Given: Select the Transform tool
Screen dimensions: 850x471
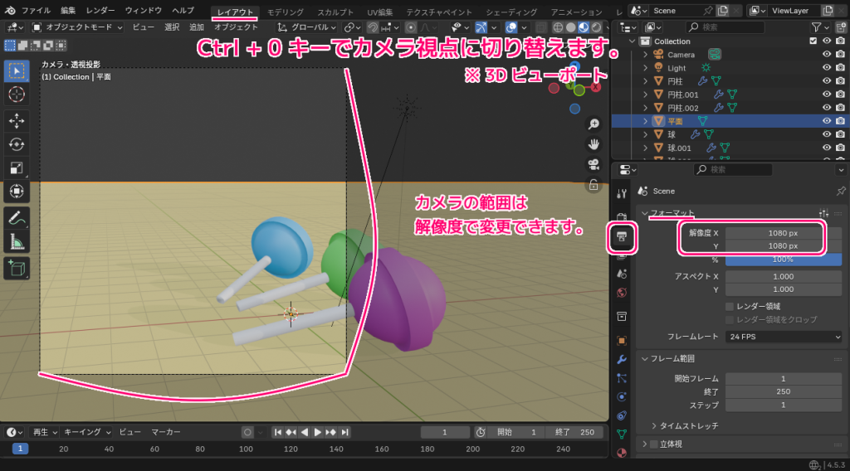Looking at the screenshot, I should [x=17, y=191].
